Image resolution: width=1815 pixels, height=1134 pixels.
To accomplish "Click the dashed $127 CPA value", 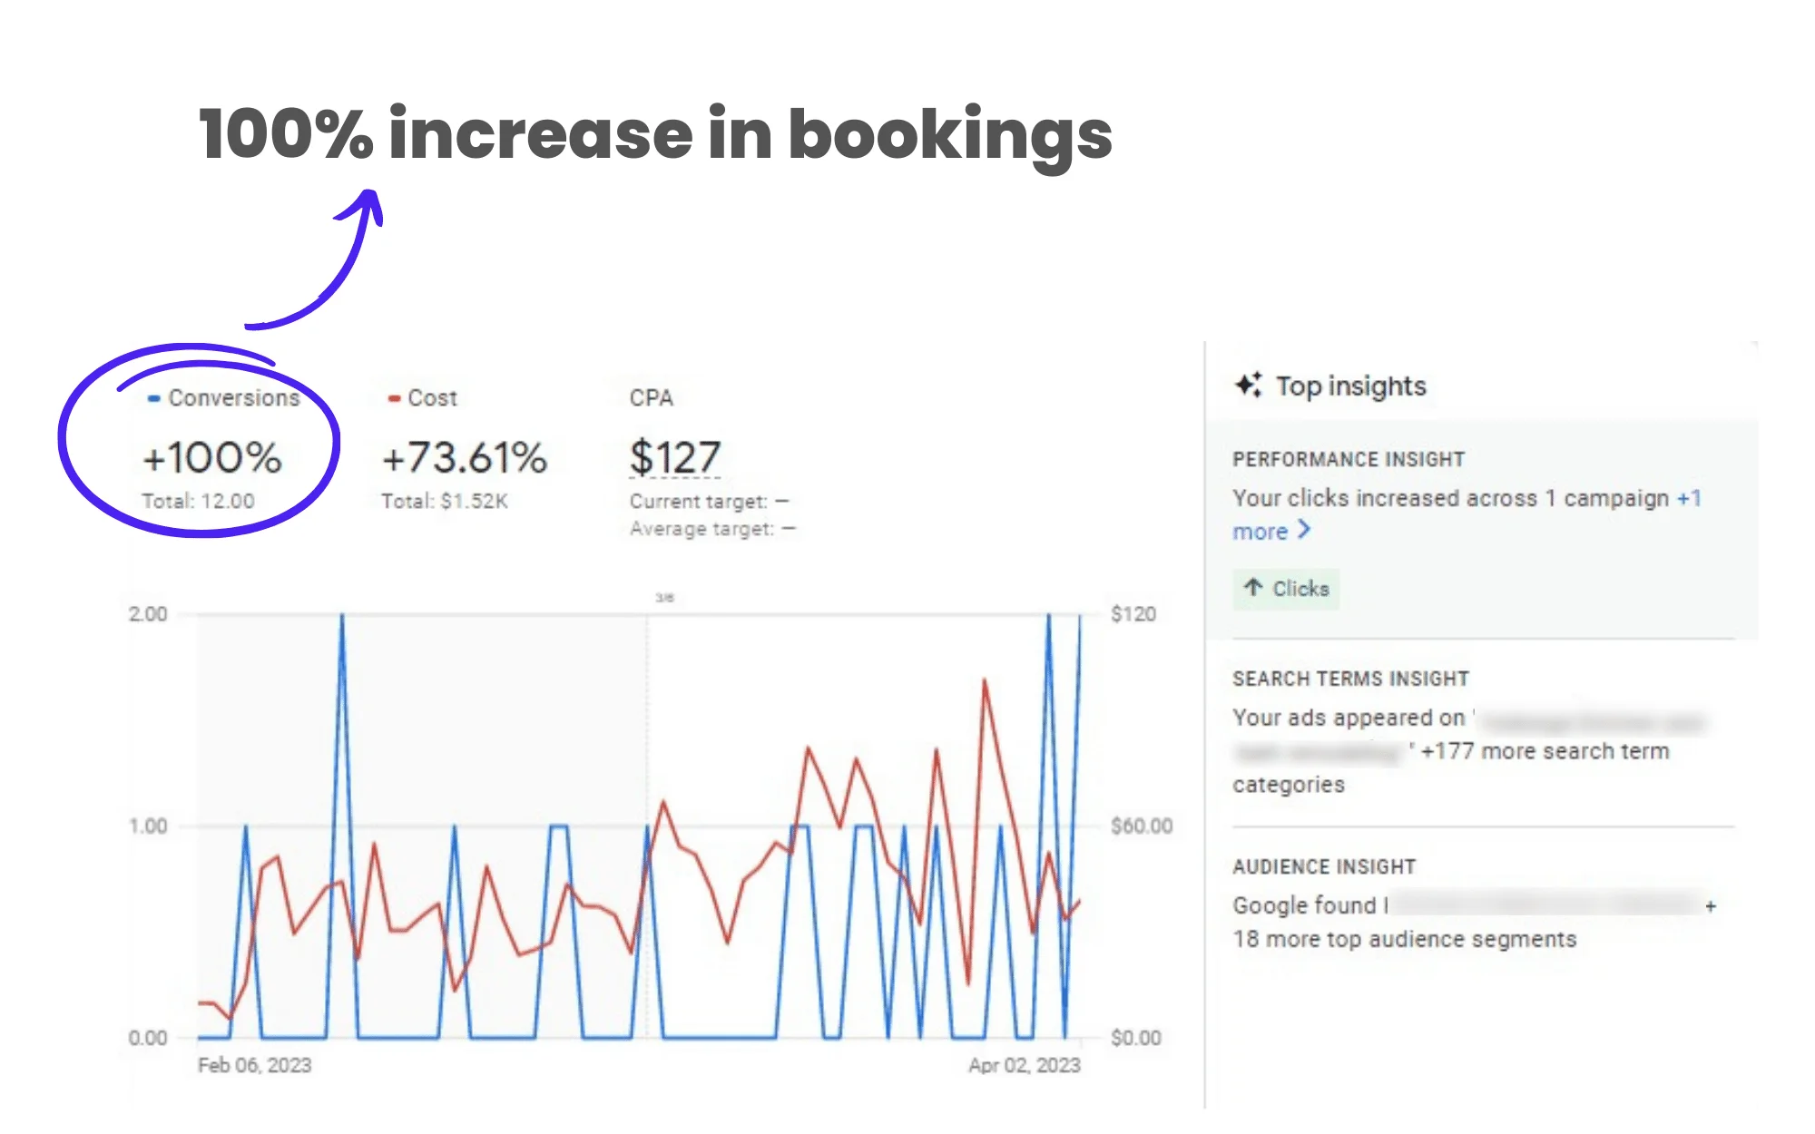I will click(675, 456).
